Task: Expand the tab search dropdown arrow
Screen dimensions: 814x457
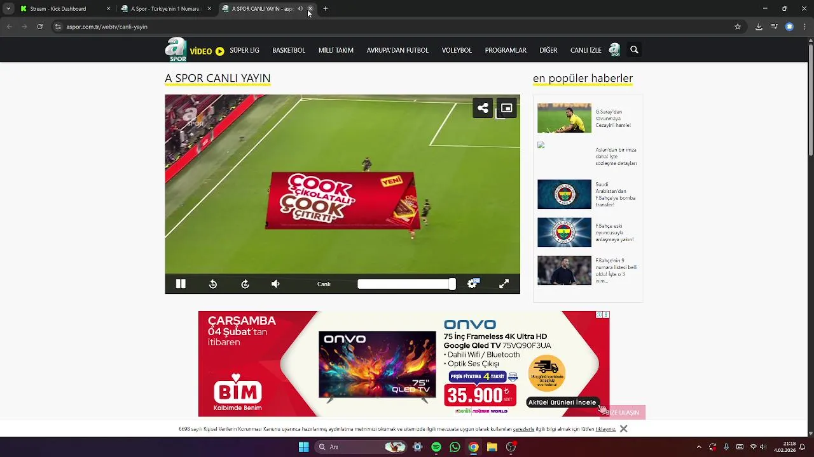Action: (8, 9)
